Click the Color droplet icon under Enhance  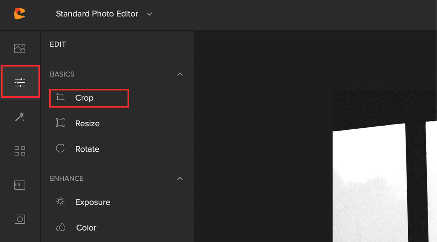[60, 227]
